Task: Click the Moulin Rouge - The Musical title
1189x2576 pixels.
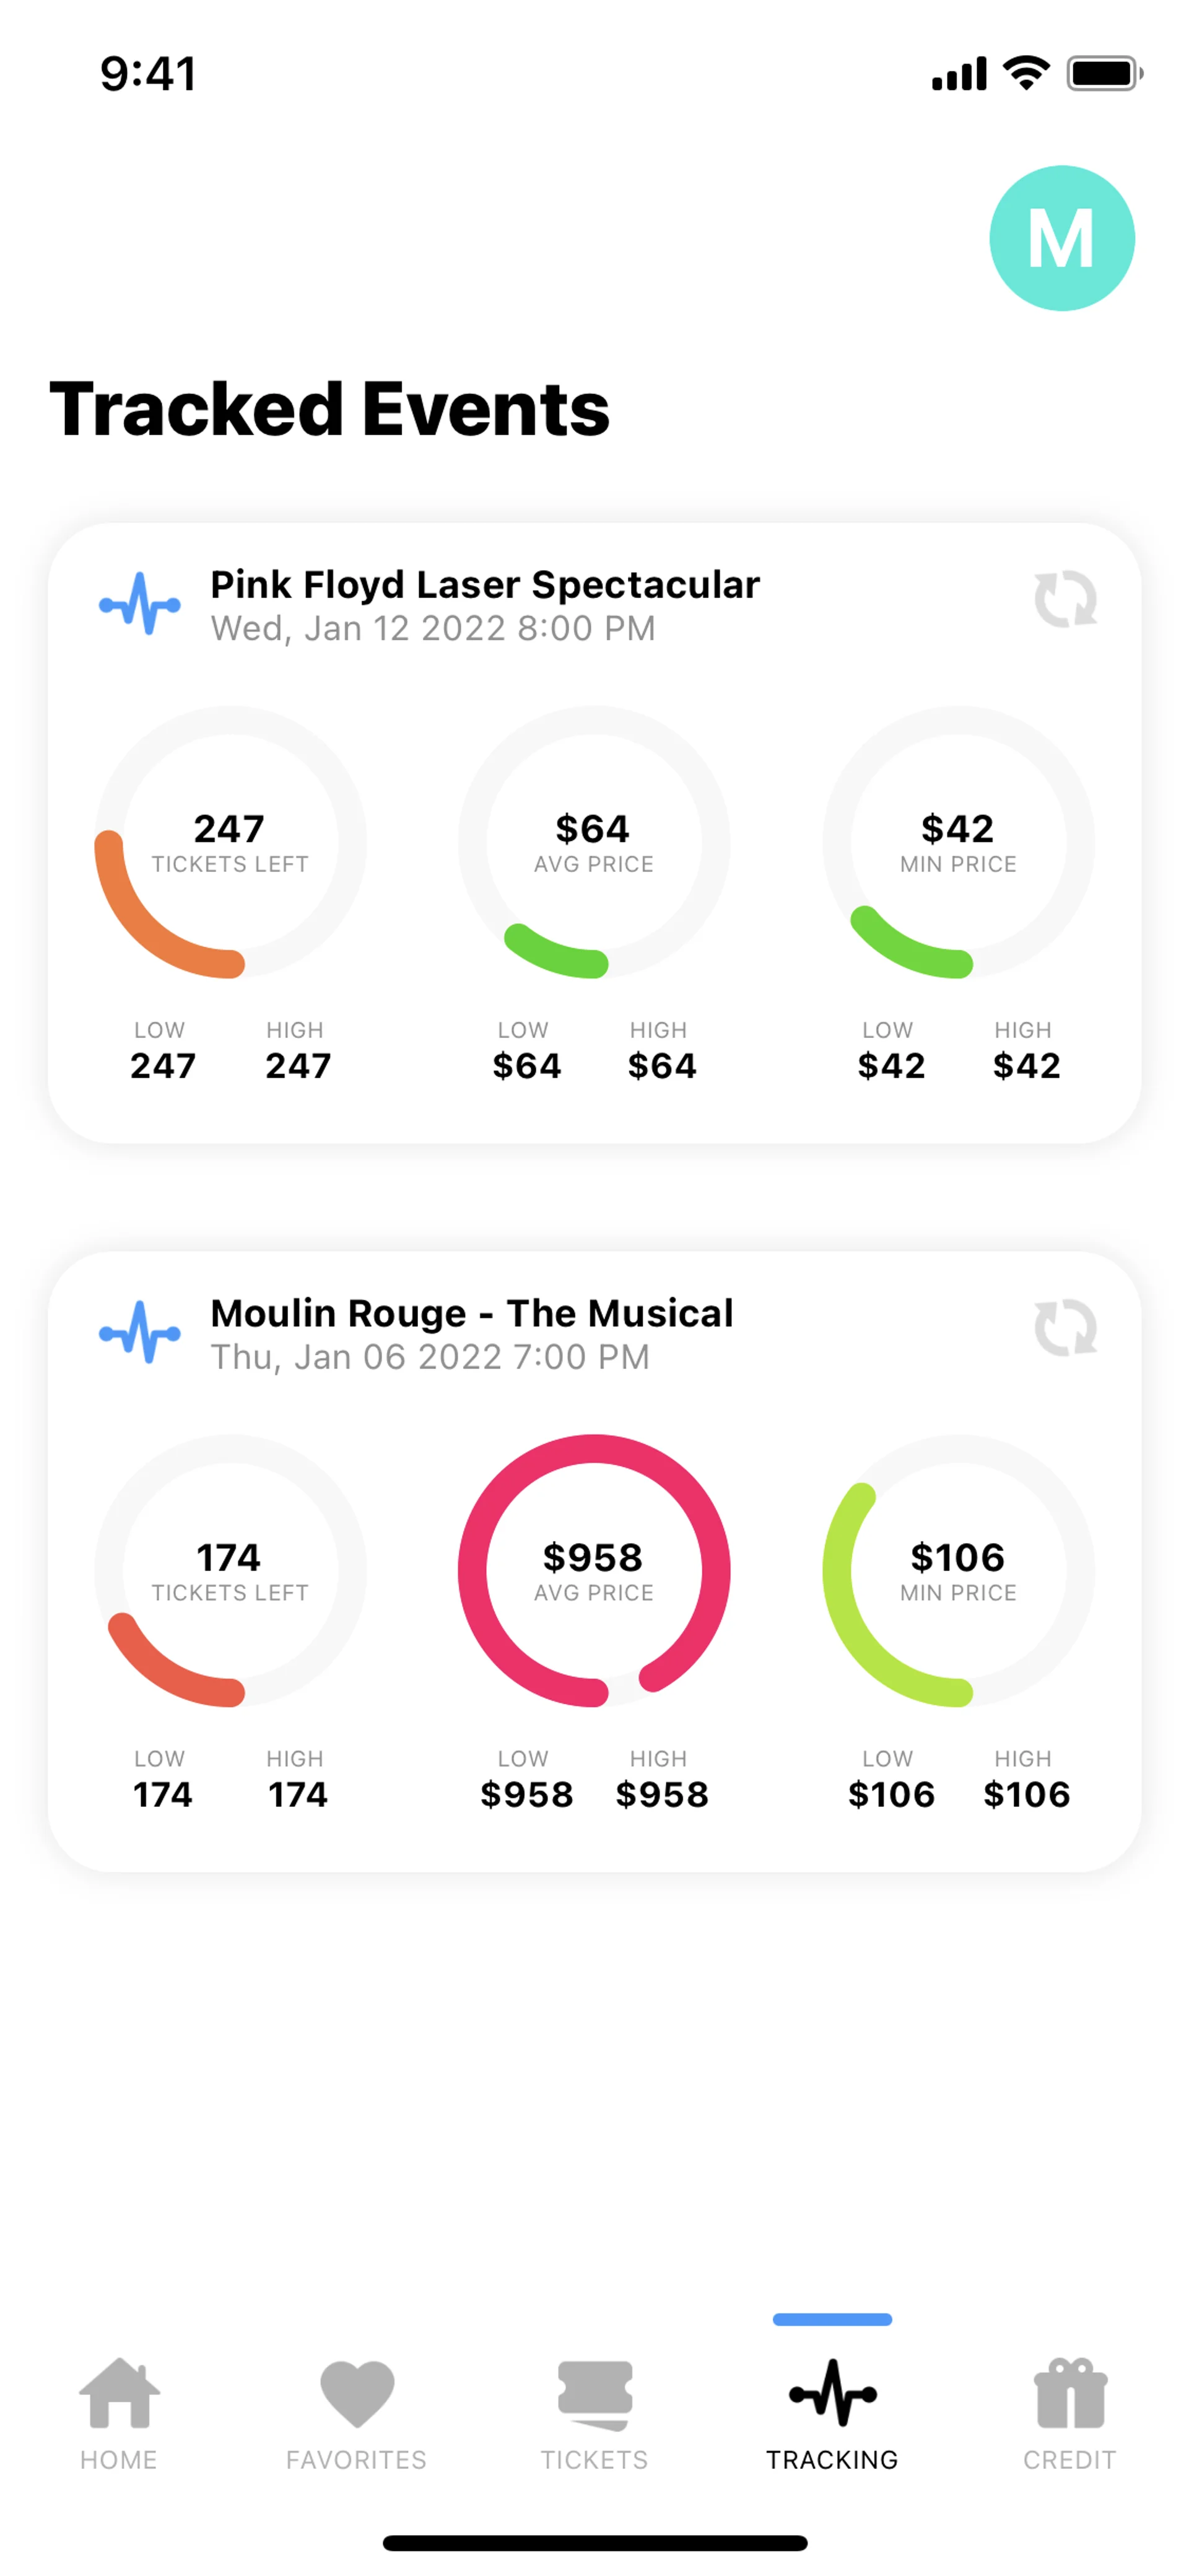Action: [x=472, y=1313]
